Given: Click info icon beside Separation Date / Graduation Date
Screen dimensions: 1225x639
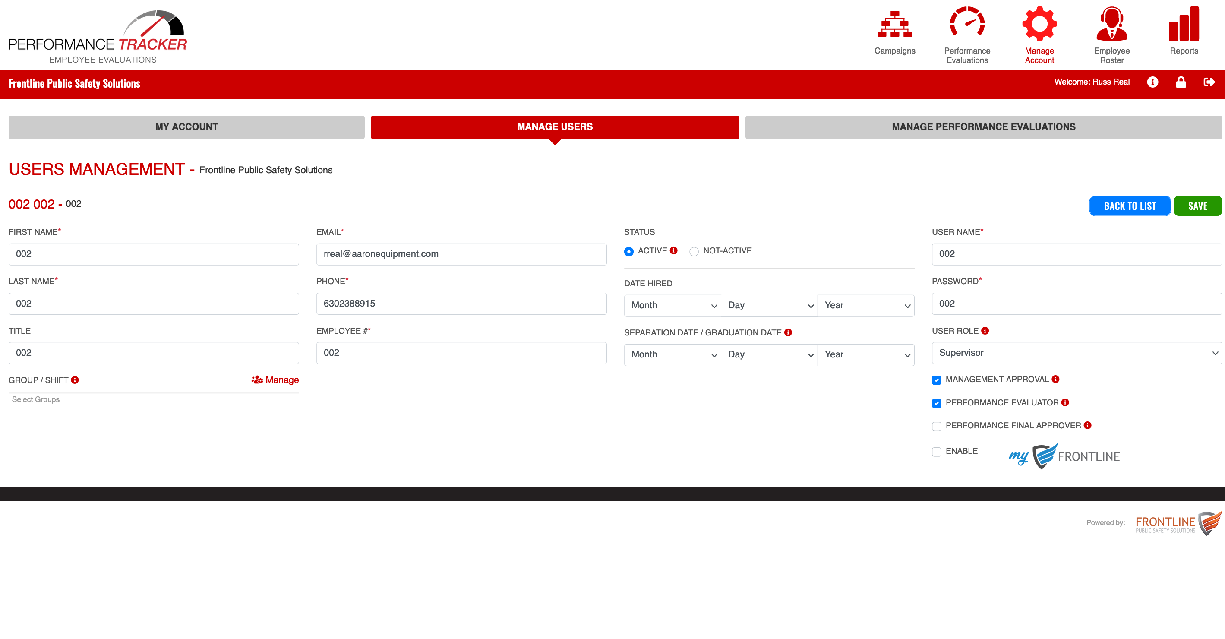Looking at the screenshot, I should (x=788, y=332).
